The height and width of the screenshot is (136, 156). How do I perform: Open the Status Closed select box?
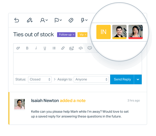(40, 79)
